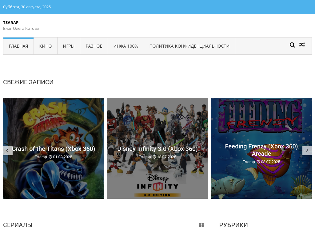Image resolution: width=315 pixels, height=236 pixels.
Task: Click the Рубрики widget heading
Action: click(x=233, y=225)
